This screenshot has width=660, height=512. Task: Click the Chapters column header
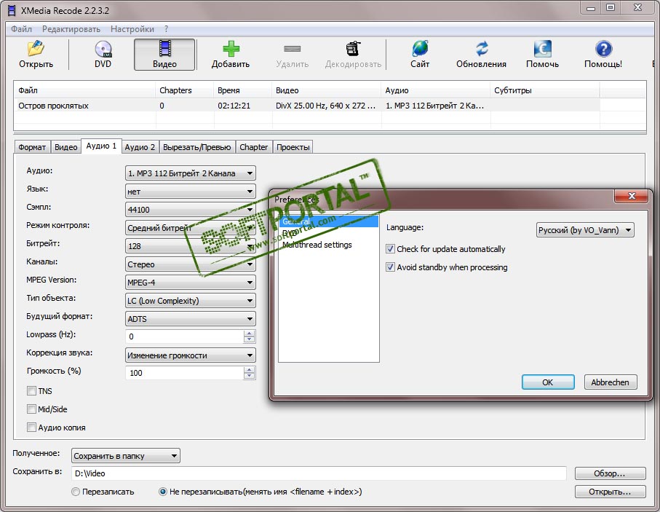(x=185, y=90)
